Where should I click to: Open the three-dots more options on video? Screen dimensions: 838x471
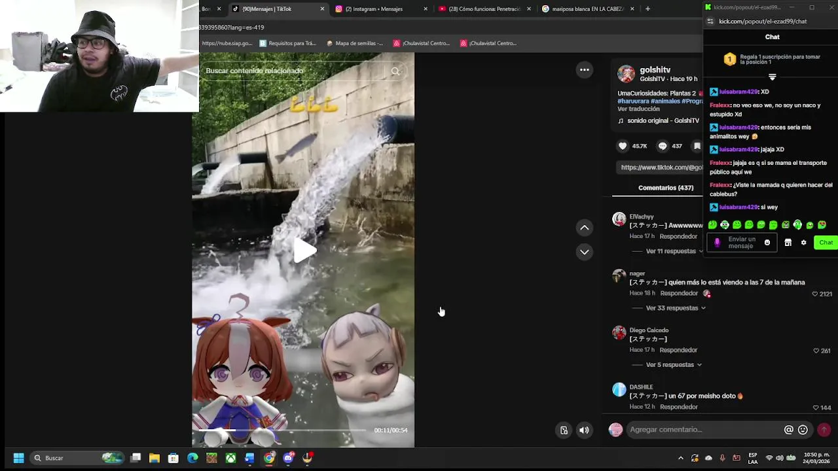[585, 70]
